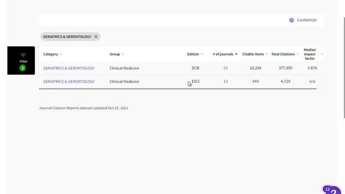Image resolution: width=345 pixels, height=194 pixels.
Task: Click the dataset updated Oct 25, 2021 note
Action: pos(84,108)
